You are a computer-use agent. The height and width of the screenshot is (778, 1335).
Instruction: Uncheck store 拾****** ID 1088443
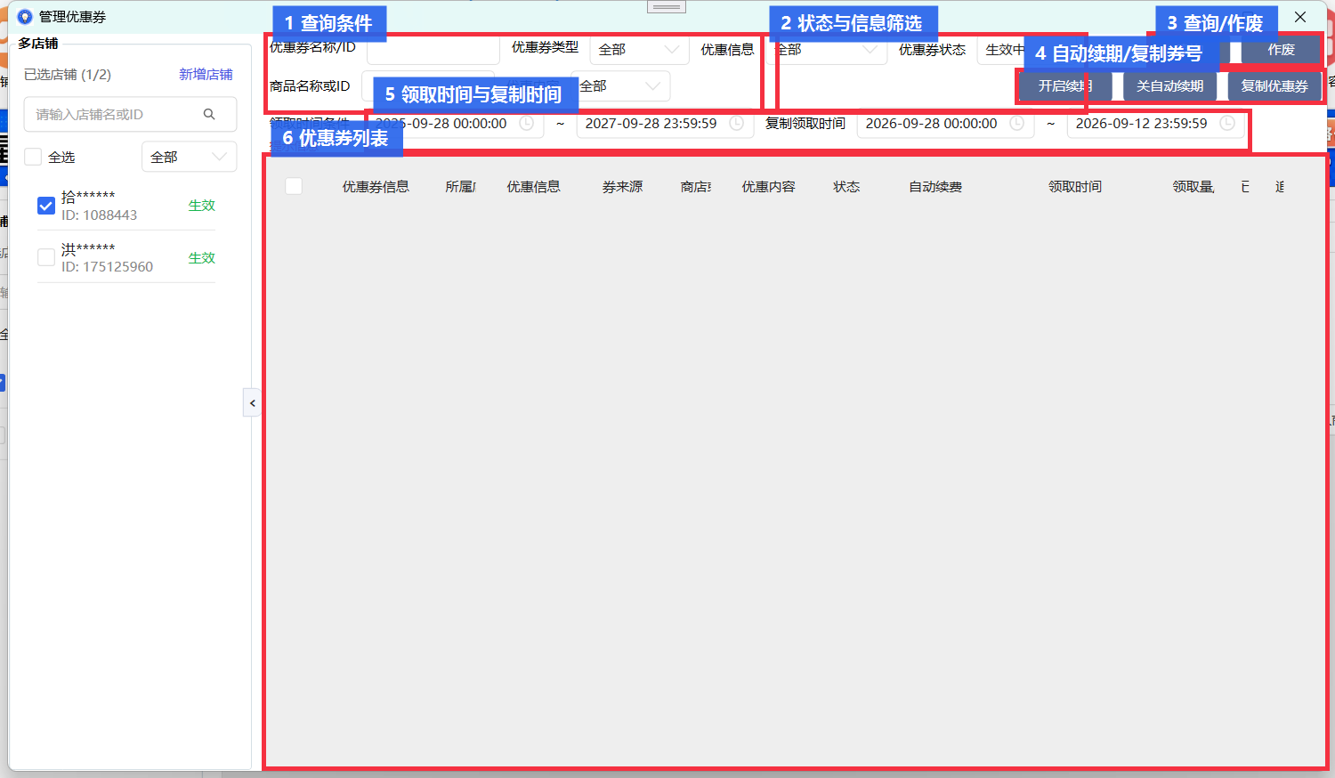[x=46, y=206]
